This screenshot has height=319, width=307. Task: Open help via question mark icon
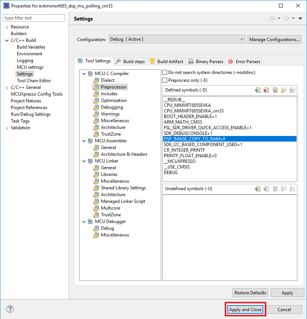click(10, 309)
